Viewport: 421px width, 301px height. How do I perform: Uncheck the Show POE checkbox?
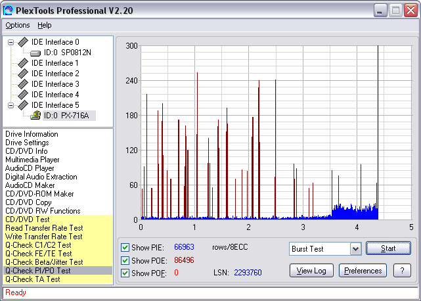[125, 260]
